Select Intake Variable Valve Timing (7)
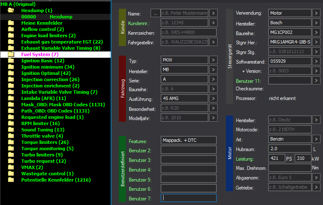The width and height of the screenshot is (323, 205). [59, 92]
